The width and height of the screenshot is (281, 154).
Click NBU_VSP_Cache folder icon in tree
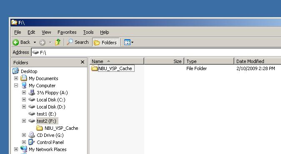pos(40,128)
